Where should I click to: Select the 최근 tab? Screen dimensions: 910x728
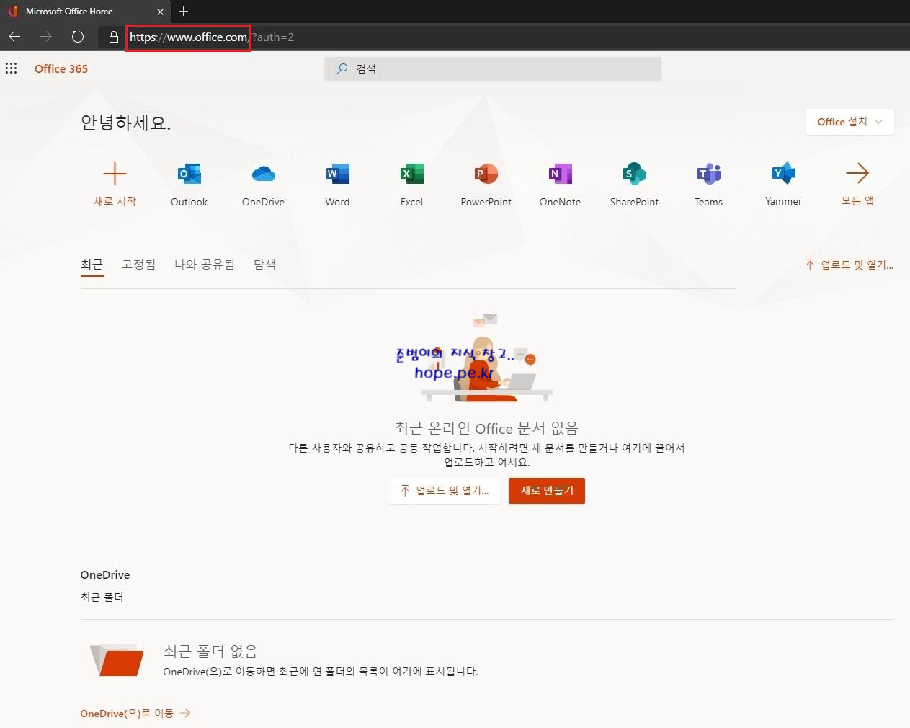(x=92, y=265)
